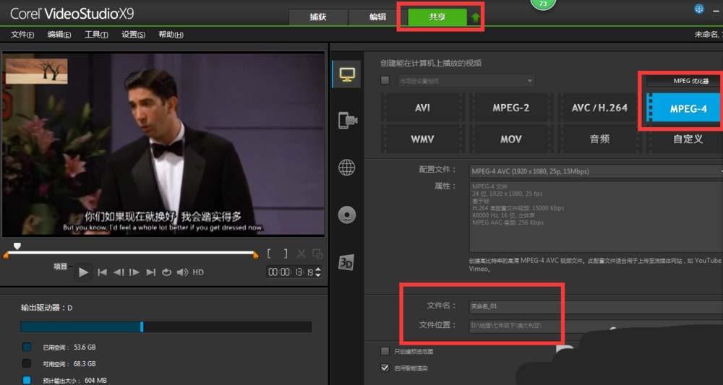The image size is (723, 385).
Task: Switch to the 编辑 step tab
Action: coord(377,17)
